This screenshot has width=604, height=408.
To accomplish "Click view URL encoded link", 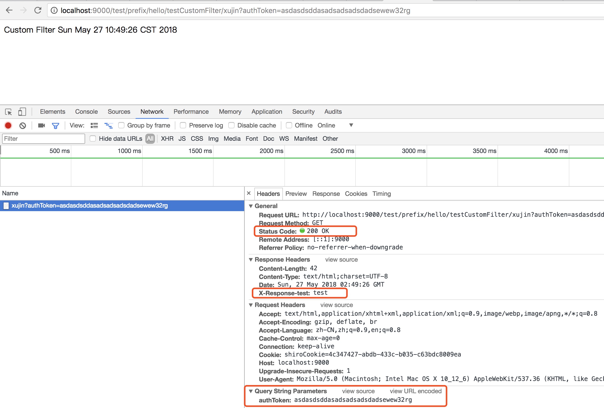I will pos(415,391).
